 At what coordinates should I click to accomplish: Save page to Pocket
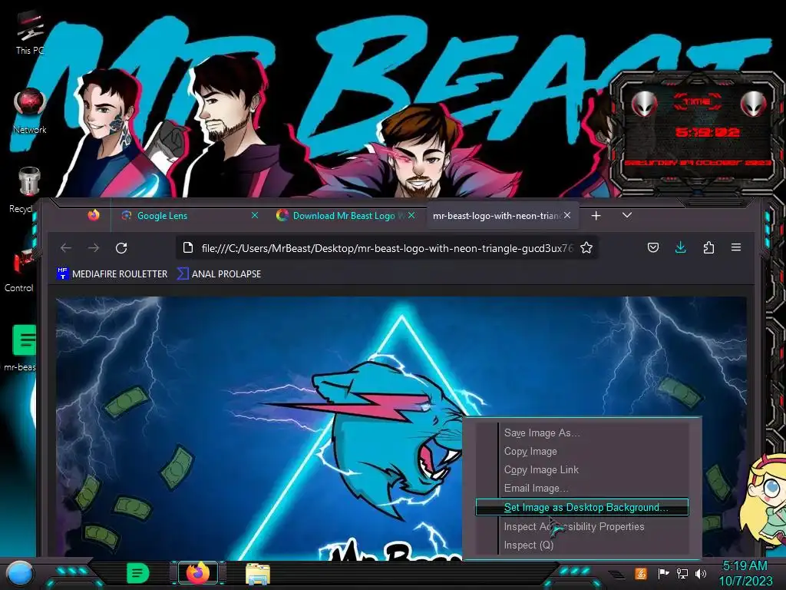point(652,247)
